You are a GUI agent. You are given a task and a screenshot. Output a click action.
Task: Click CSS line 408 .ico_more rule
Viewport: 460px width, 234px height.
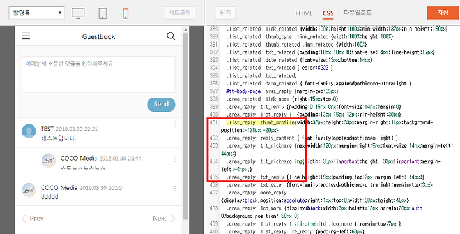(x=321, y=212)
